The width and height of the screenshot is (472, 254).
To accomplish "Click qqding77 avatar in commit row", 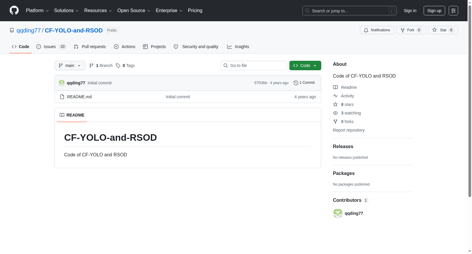I will [62, 83].
